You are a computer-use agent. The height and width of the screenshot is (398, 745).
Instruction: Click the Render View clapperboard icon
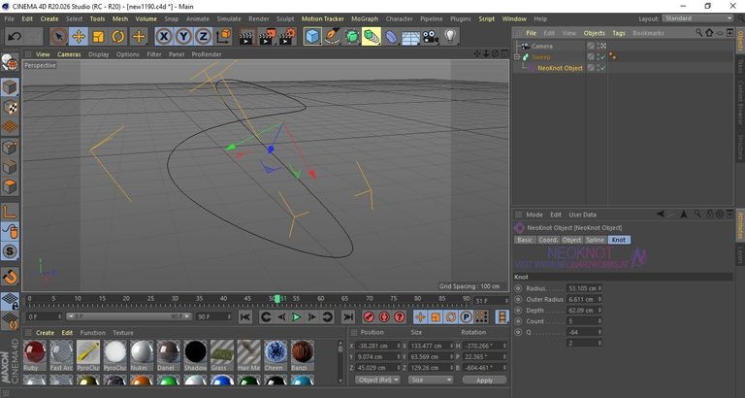tap(246, 37)
